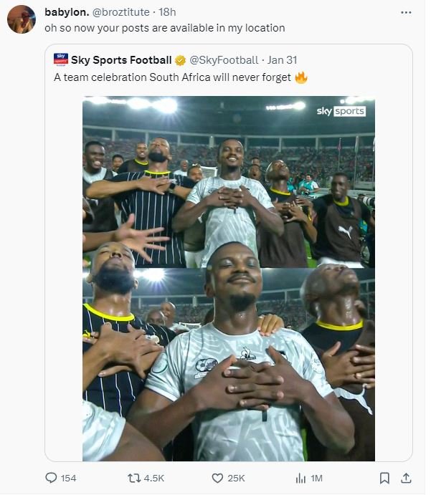Click the gold verified badge
Screen dimensions: 431x495
pos(181,59)
